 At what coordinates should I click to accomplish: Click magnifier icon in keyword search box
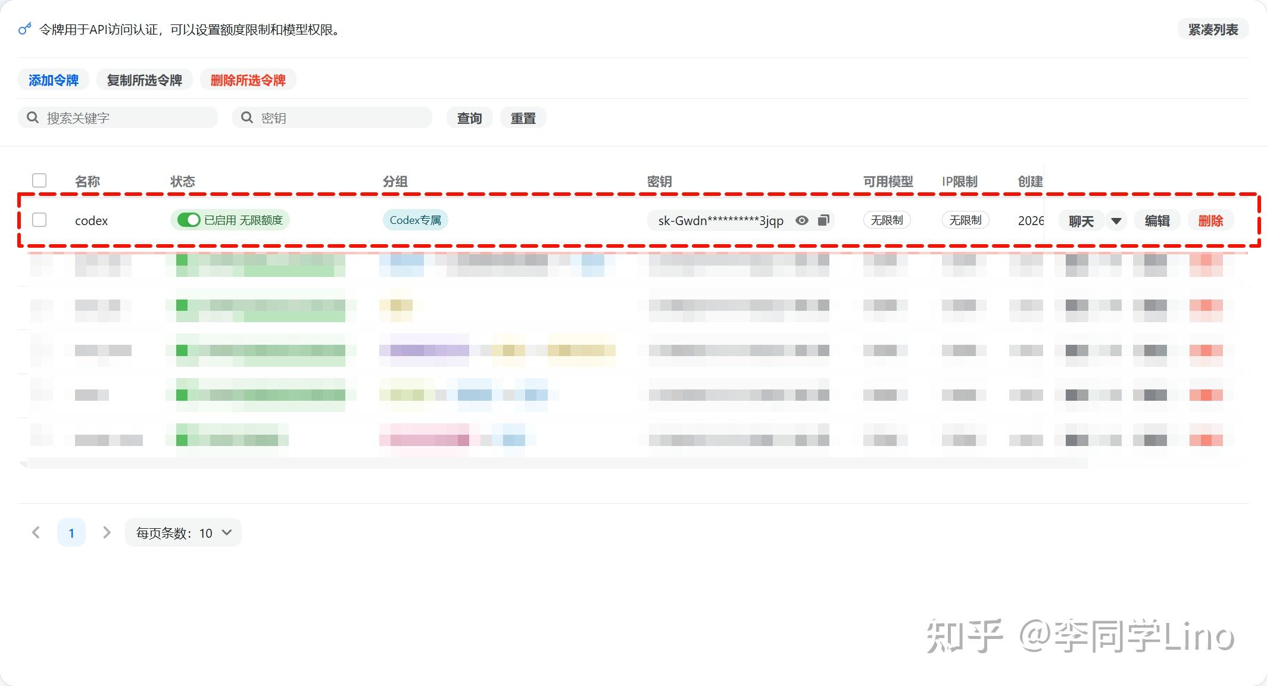tap(33, 117)
